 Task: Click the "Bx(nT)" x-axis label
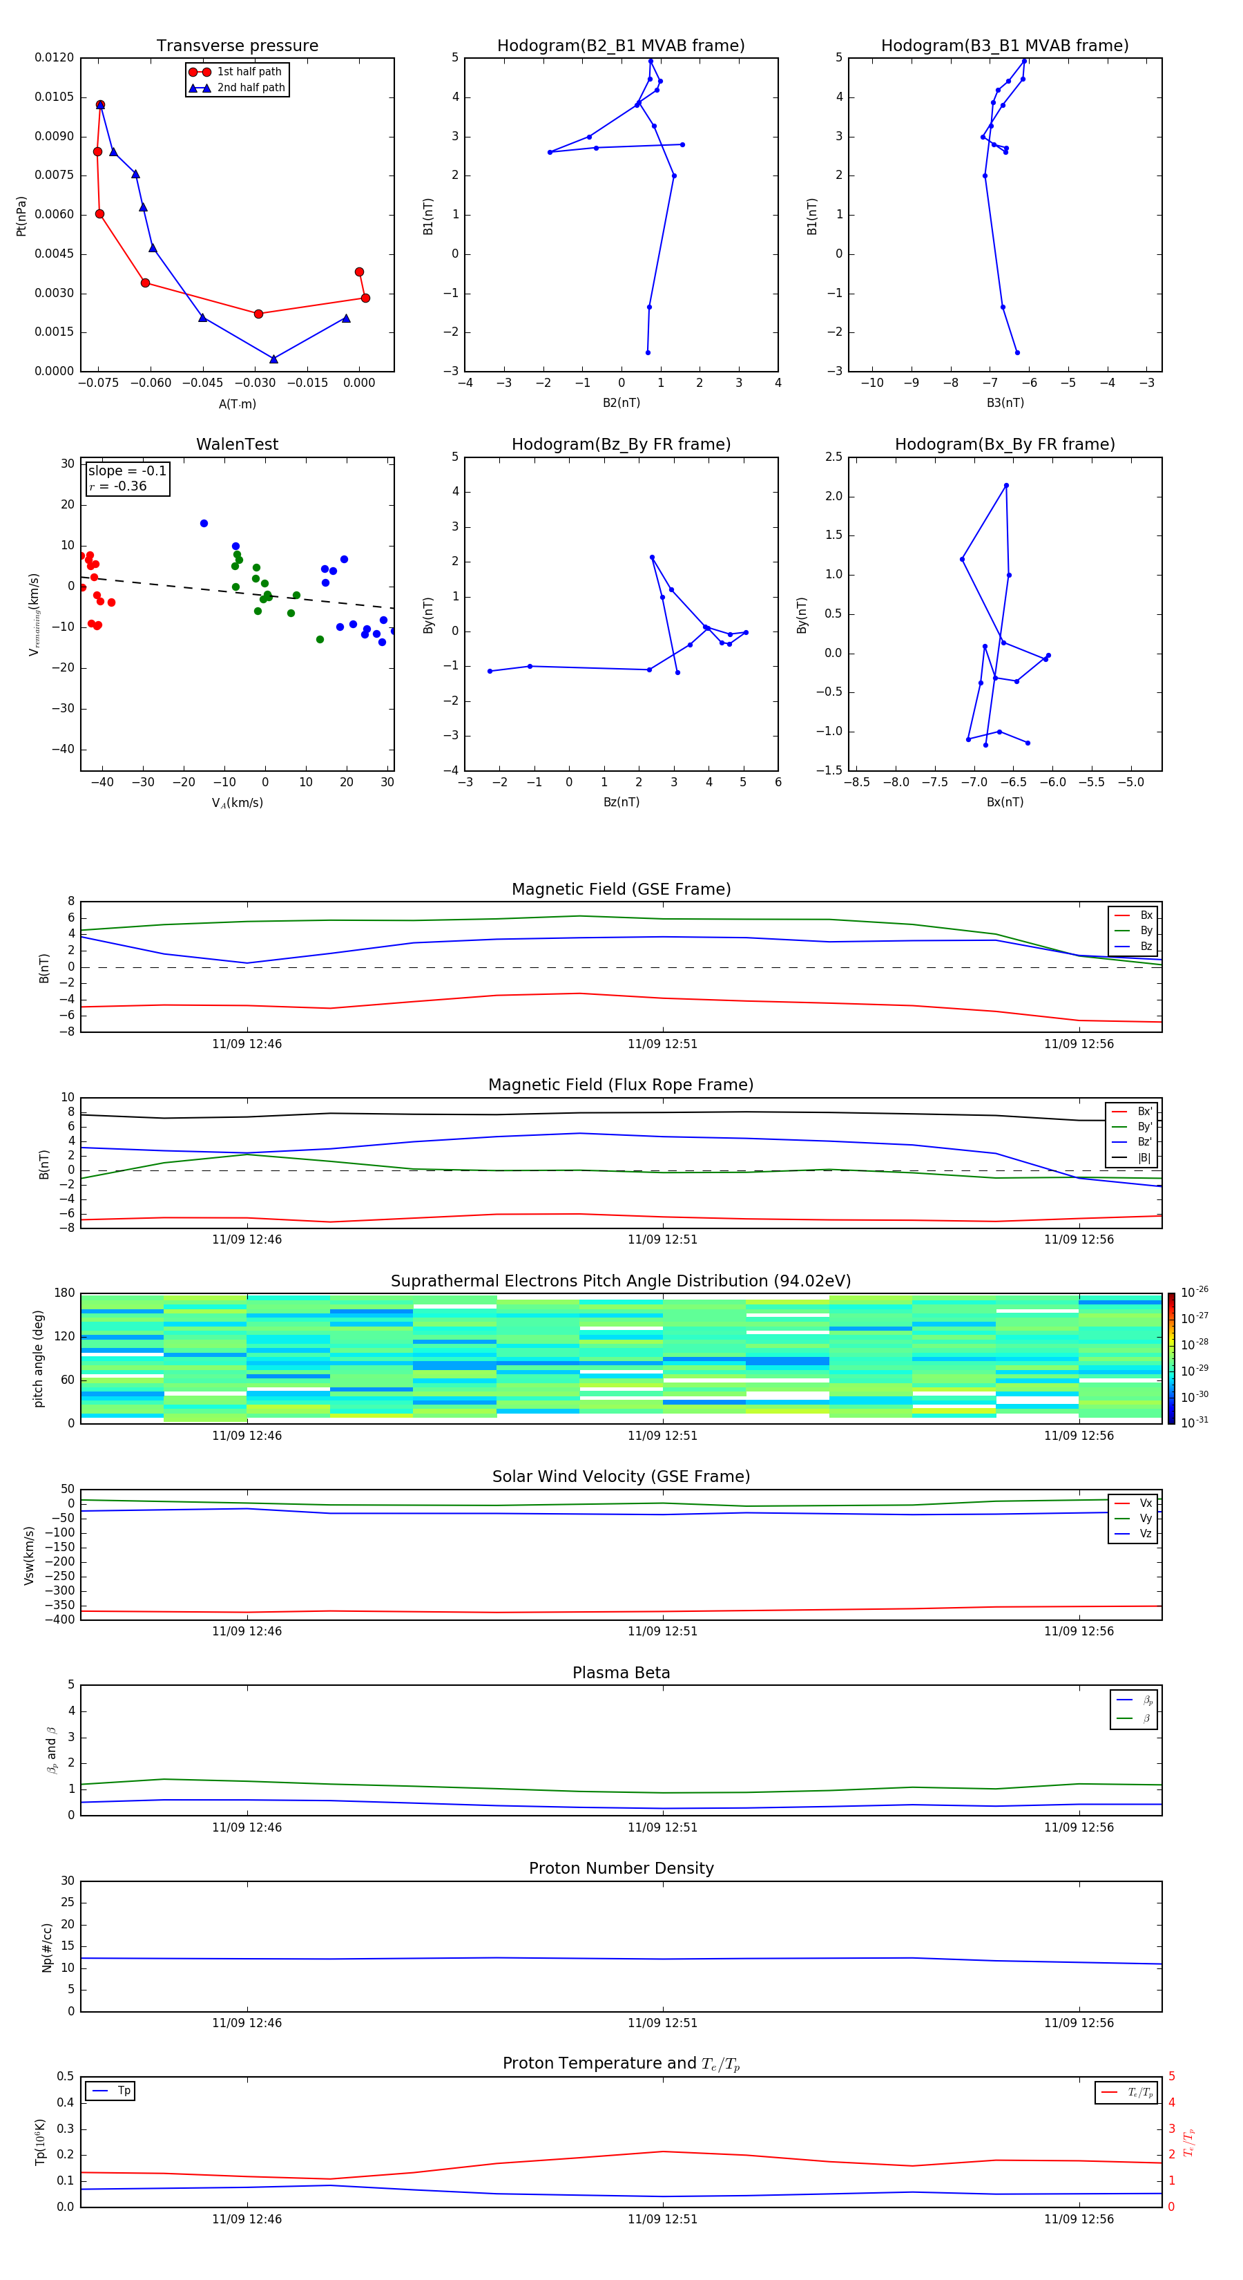pyautogui.click(x=1005, y=802)
